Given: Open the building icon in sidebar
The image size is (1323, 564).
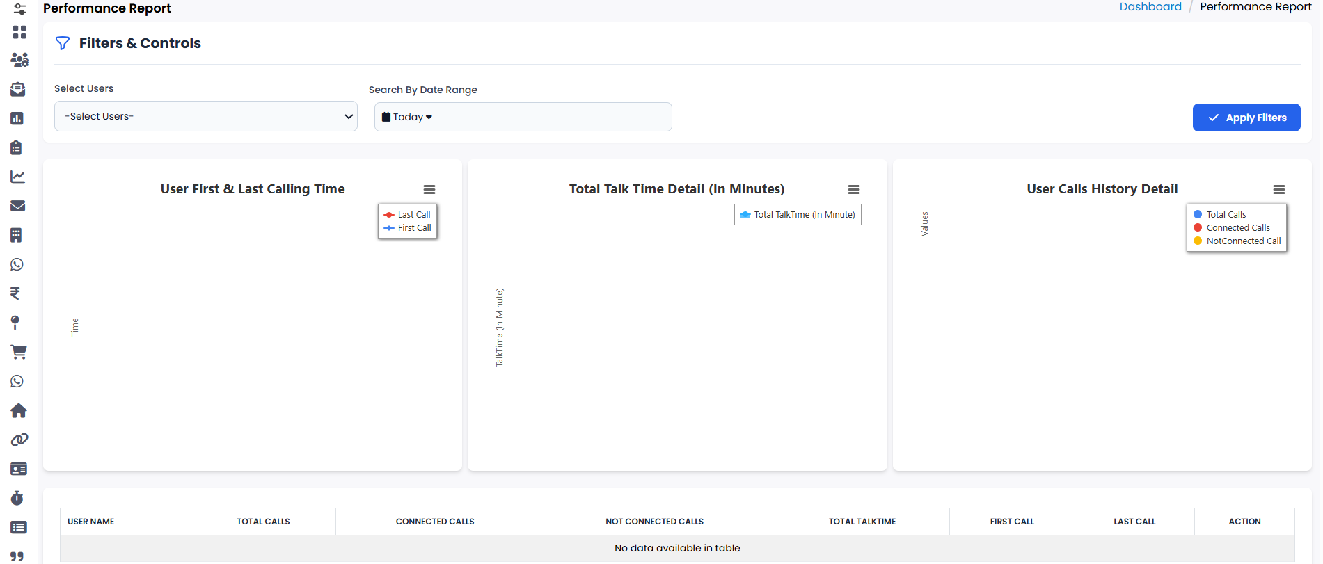Looking at the screenshot, I should click(16, 235).
